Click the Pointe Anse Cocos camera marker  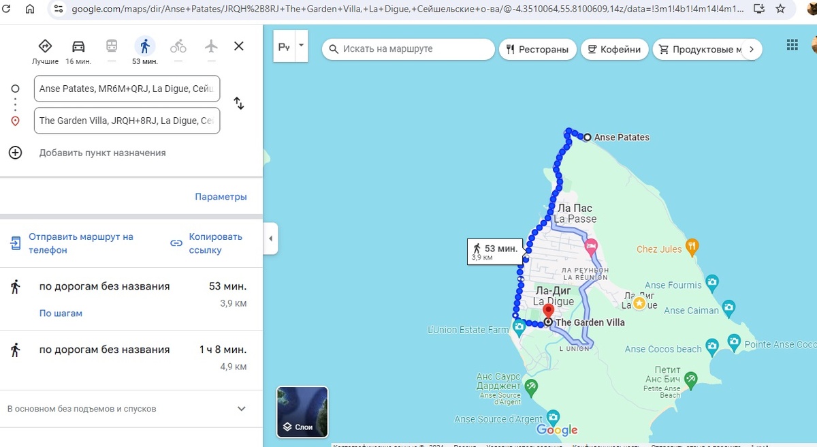pos(734,341)
